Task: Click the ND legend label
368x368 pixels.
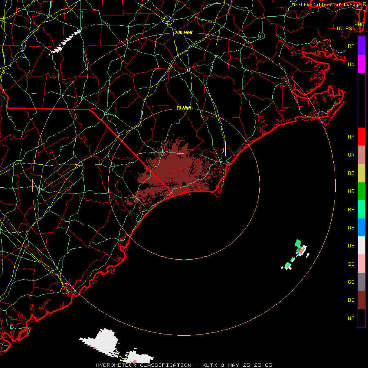Action: (351, 318)
